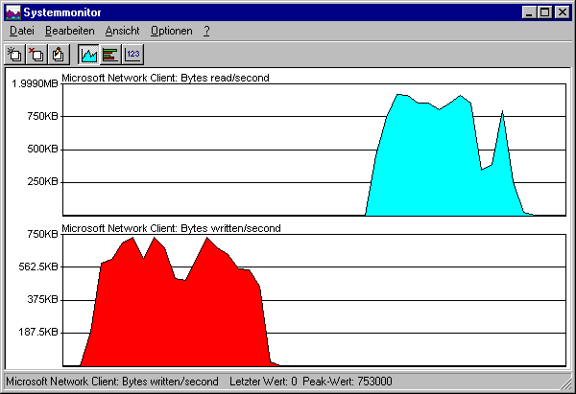Switch to bar chart view
This screenshot has width=576, height=394.
pos(110,55)
